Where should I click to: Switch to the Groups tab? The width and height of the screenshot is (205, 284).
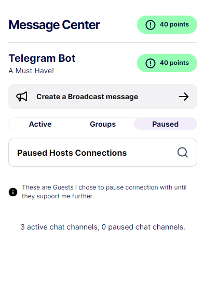click(x=103, y=124)
